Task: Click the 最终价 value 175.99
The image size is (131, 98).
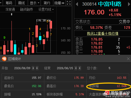Action: (x=79, y=78)
